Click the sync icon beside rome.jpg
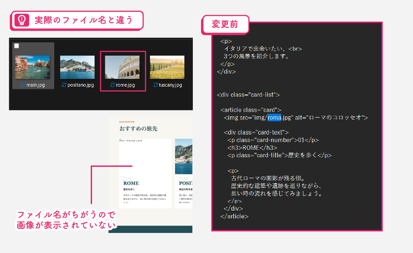This screenshot has width=413, height=253. (x=113, y=85)
